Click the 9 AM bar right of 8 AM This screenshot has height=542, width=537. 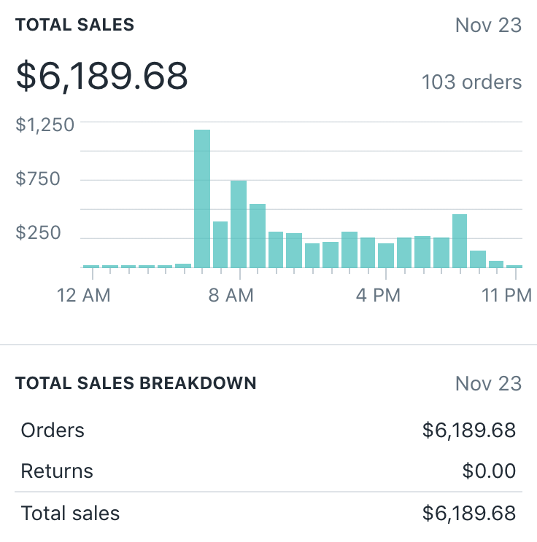click(x=258, y=235)
